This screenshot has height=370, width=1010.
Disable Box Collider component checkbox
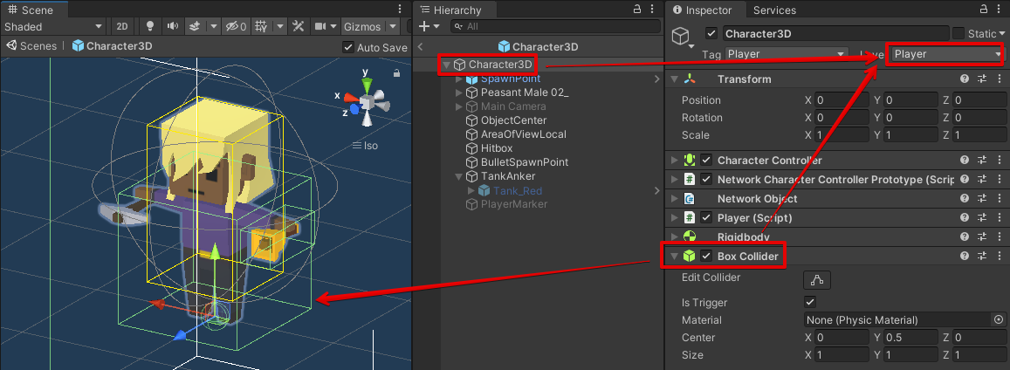pos(706,256)
